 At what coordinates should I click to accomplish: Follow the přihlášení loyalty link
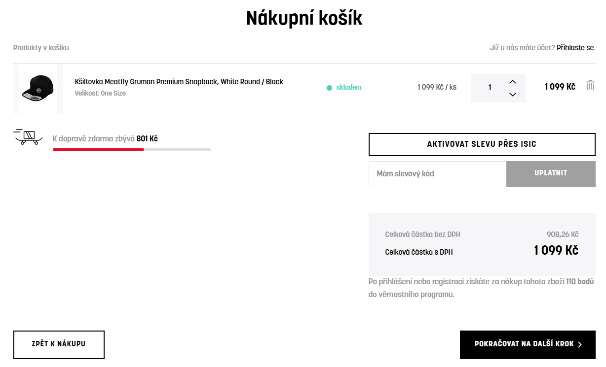395,282
